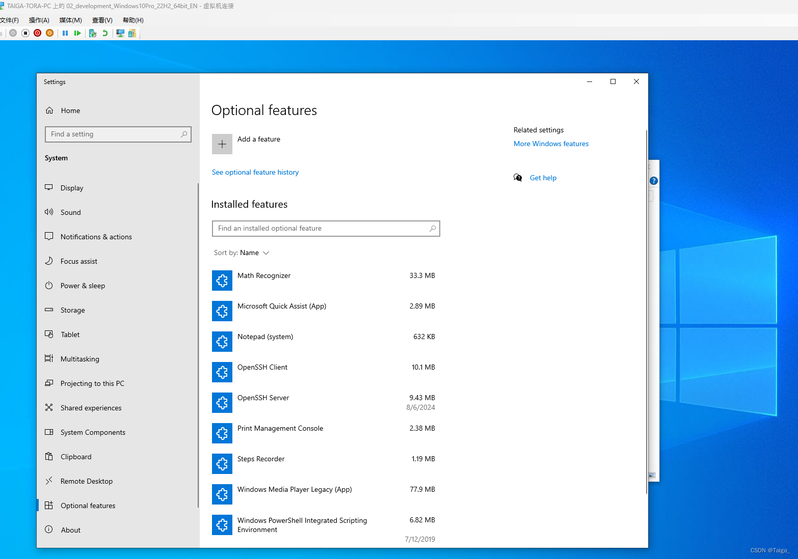Pause the virtual machine with the blue pause icon

point(65,33)
